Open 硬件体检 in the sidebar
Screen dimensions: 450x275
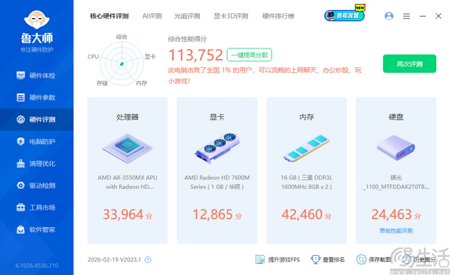pos(36,75)
